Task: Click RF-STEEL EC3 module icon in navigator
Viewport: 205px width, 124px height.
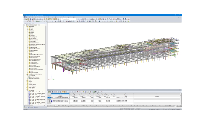Action: (x=29, y=93)
